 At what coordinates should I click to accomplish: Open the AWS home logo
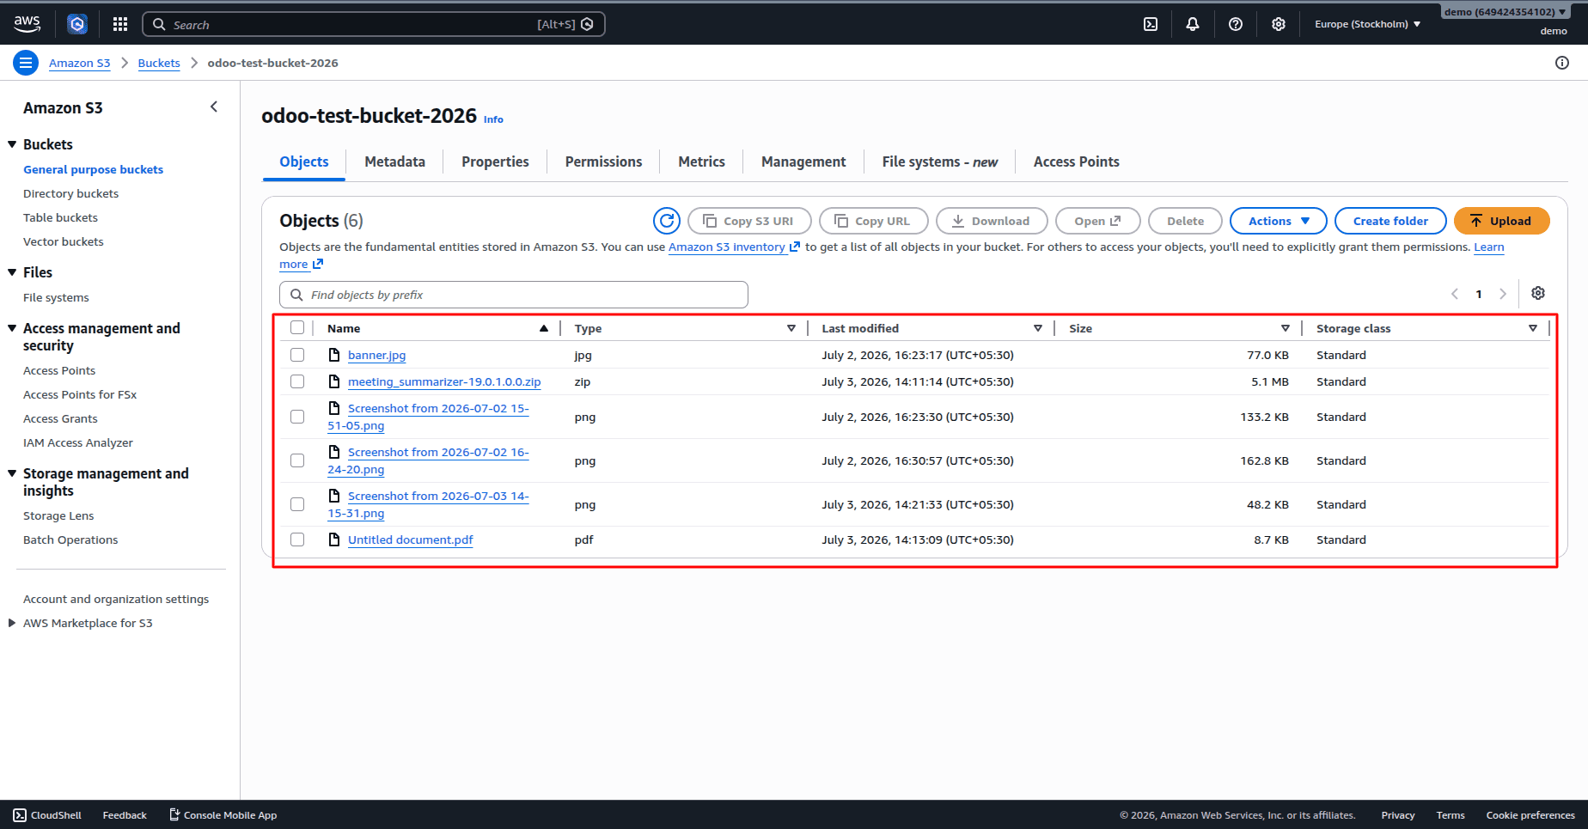click(27, 24)
